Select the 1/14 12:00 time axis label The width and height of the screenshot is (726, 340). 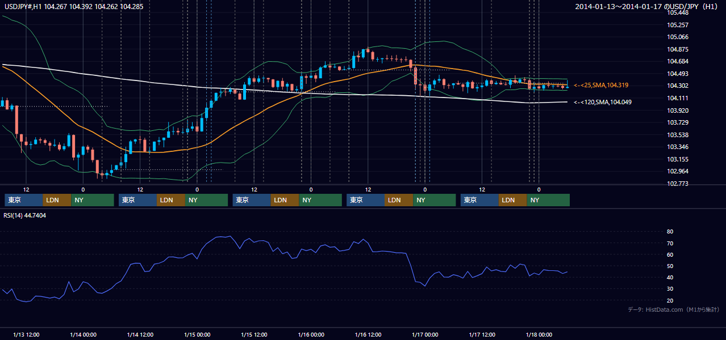(x=140, y=334)
